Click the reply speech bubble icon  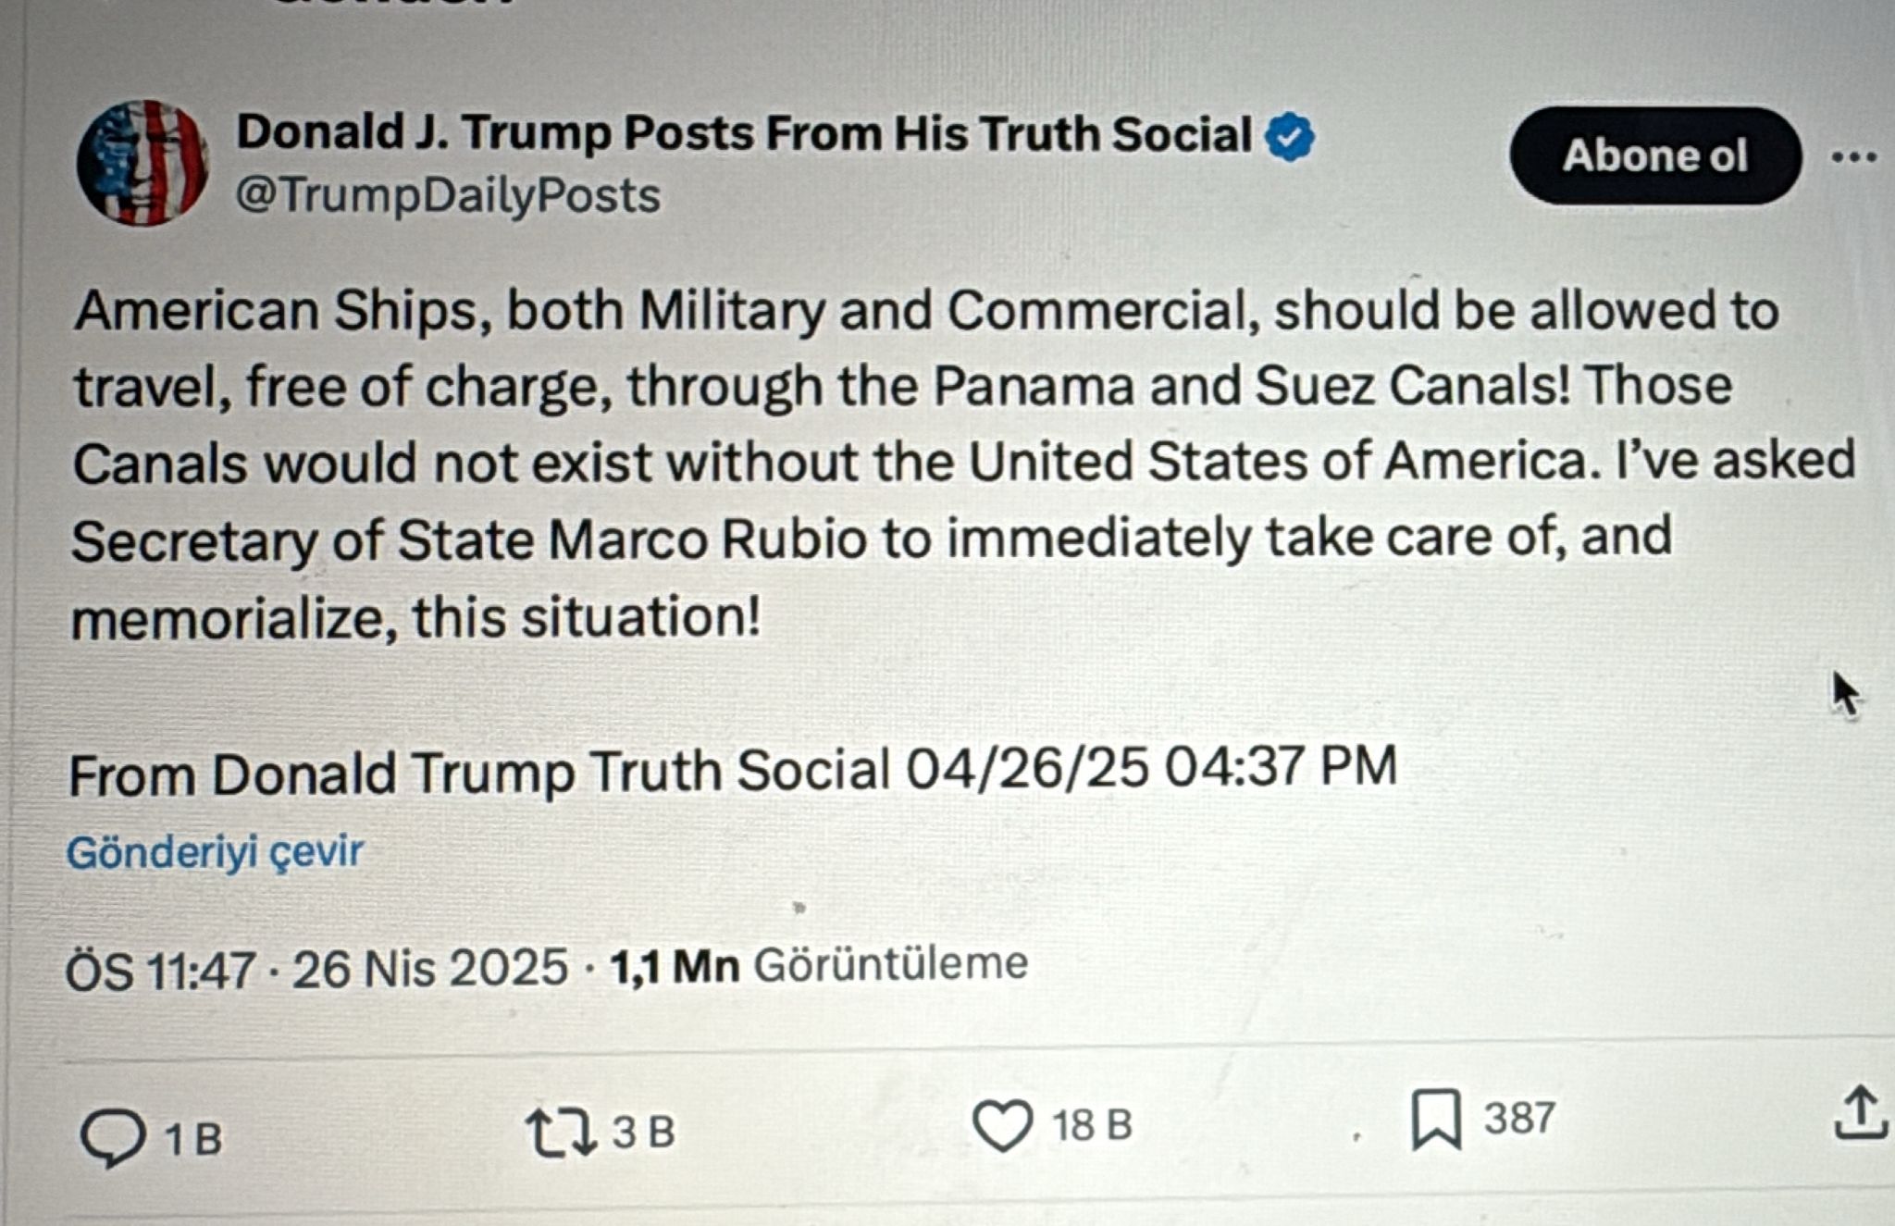(x=113, y=1137)
